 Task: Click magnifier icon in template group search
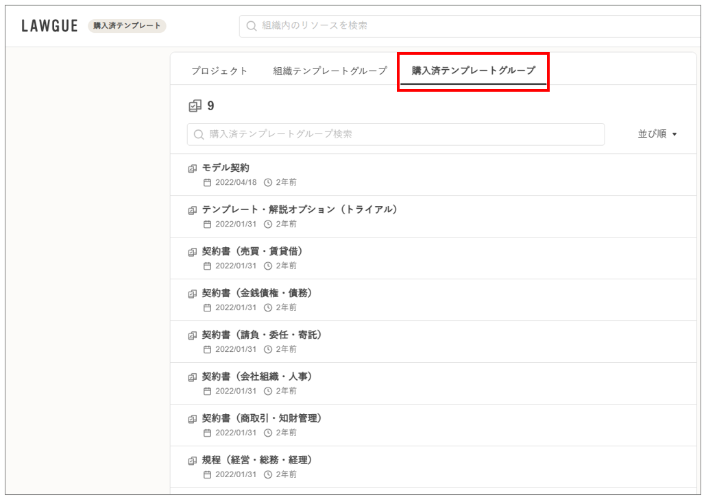(x=199, y=135)
